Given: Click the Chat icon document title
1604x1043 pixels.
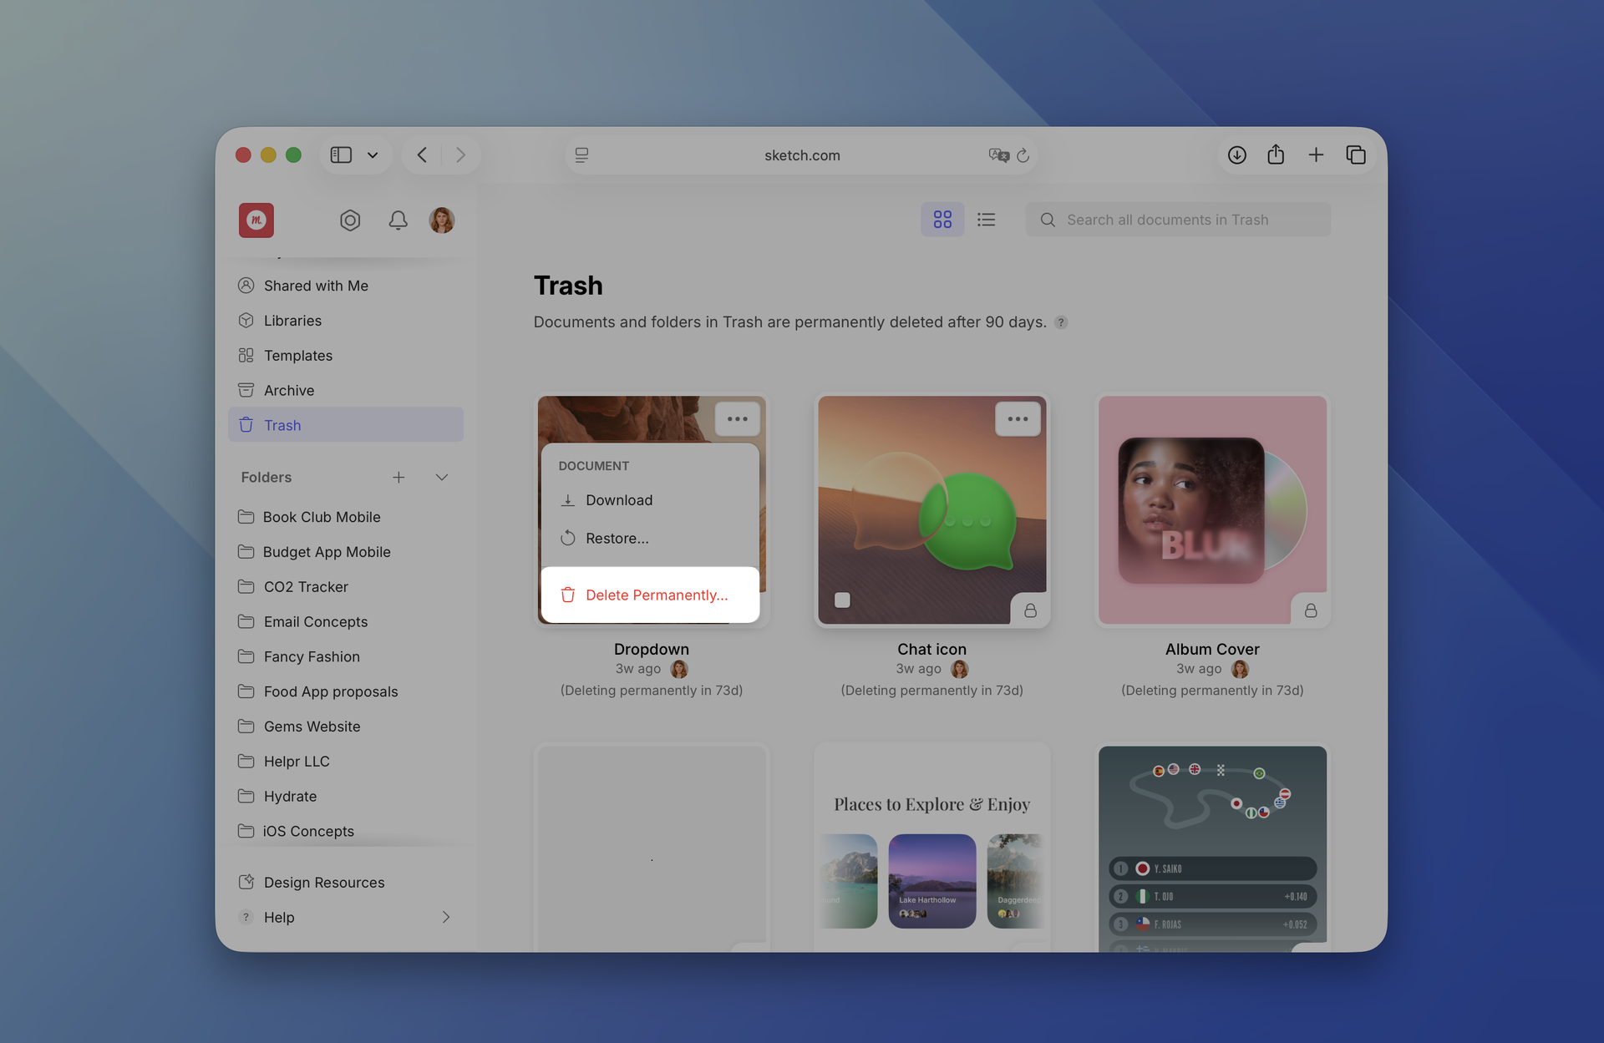Looking at the screenshot, I should click(931, 649).
